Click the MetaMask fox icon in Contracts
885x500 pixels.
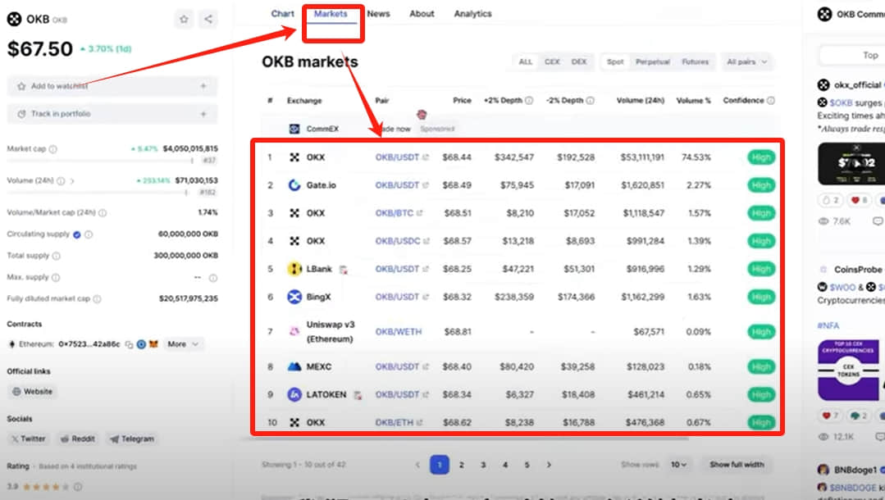click(x=153, y=343)
